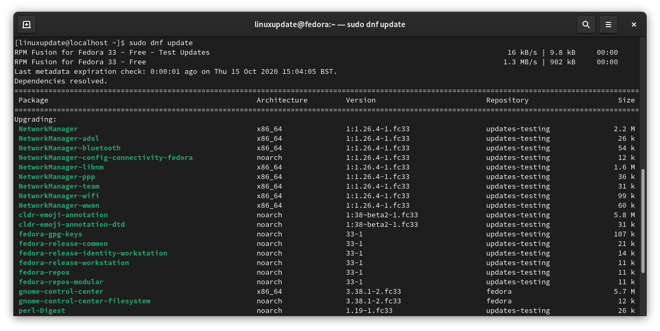
Task: Click the 'Upgrading:' section label
Action: pos(36,119)
